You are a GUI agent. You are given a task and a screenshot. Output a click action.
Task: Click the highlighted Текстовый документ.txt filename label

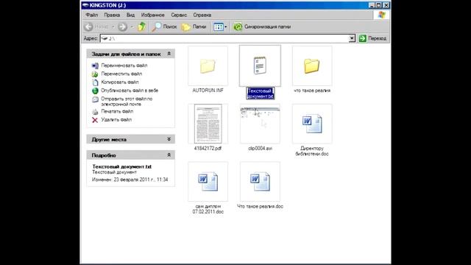261,93
